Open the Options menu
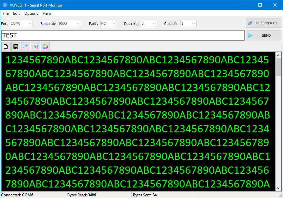The image size is (283, 198). (31, 13)
